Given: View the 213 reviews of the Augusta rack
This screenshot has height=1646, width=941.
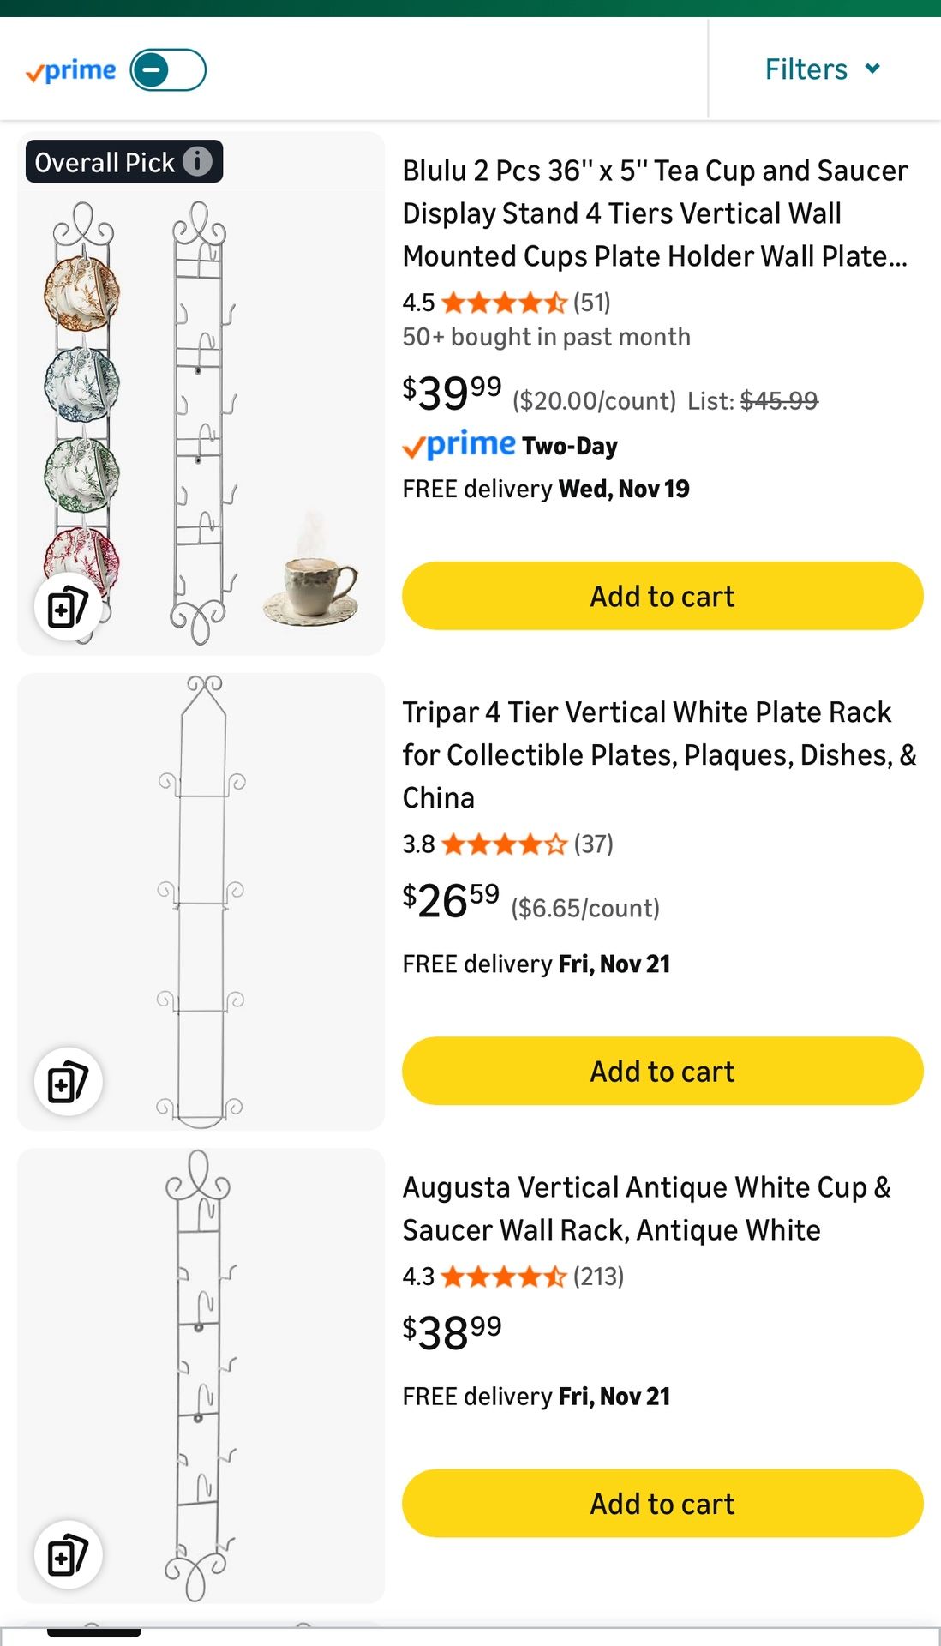Looking at the screenshot, I should pyautogui.click(x=598, y=1277).
